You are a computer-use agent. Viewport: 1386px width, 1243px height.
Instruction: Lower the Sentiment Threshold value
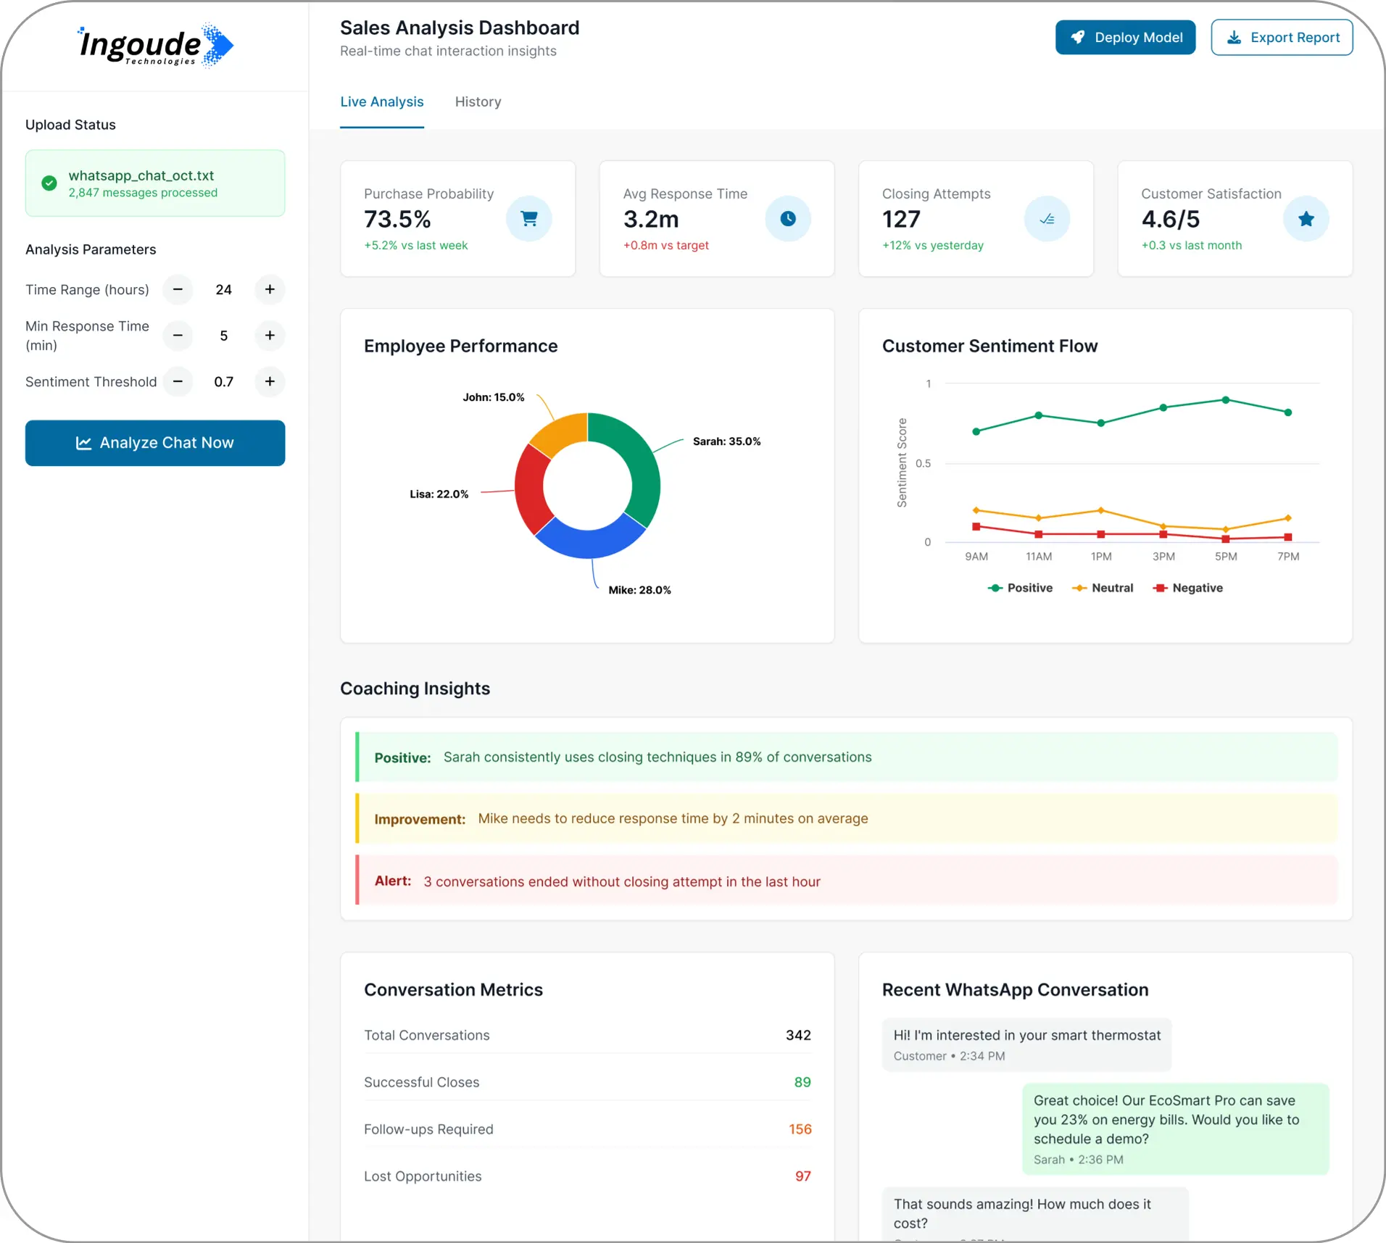pyautogui.click(x=178, y=382)
